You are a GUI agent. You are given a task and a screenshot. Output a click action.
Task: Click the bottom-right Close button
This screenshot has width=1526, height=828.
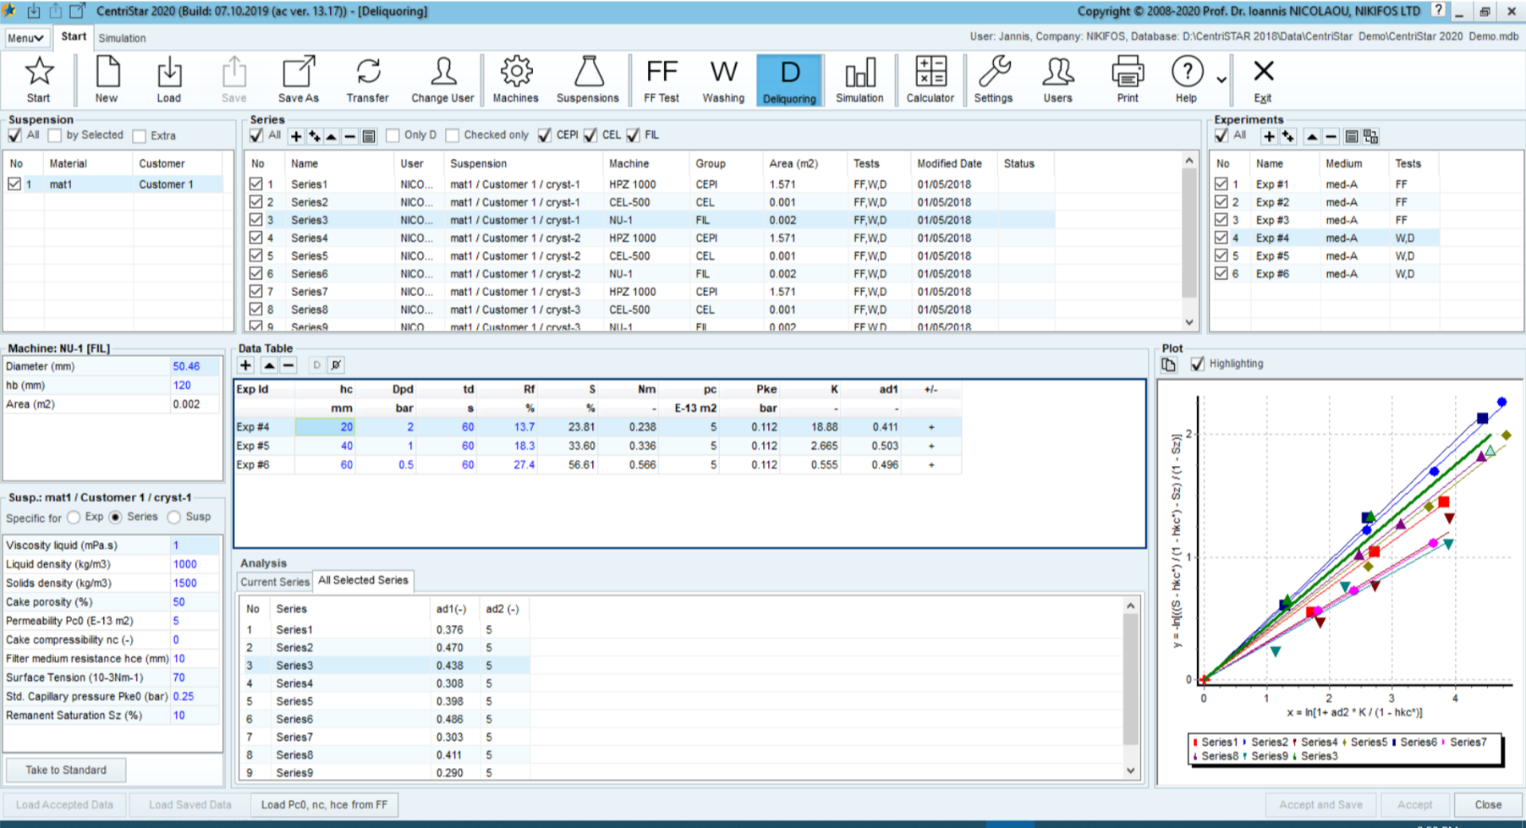point(1488,804)
